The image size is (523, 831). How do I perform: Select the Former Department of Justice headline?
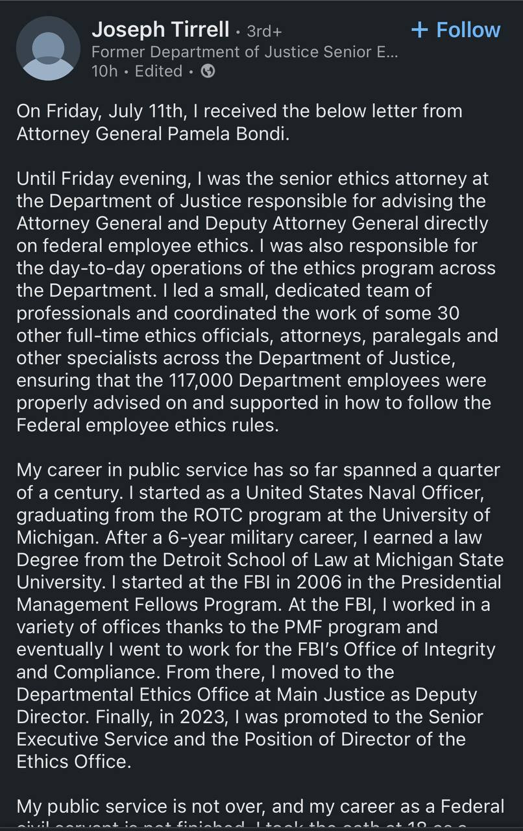click(245, 51)
